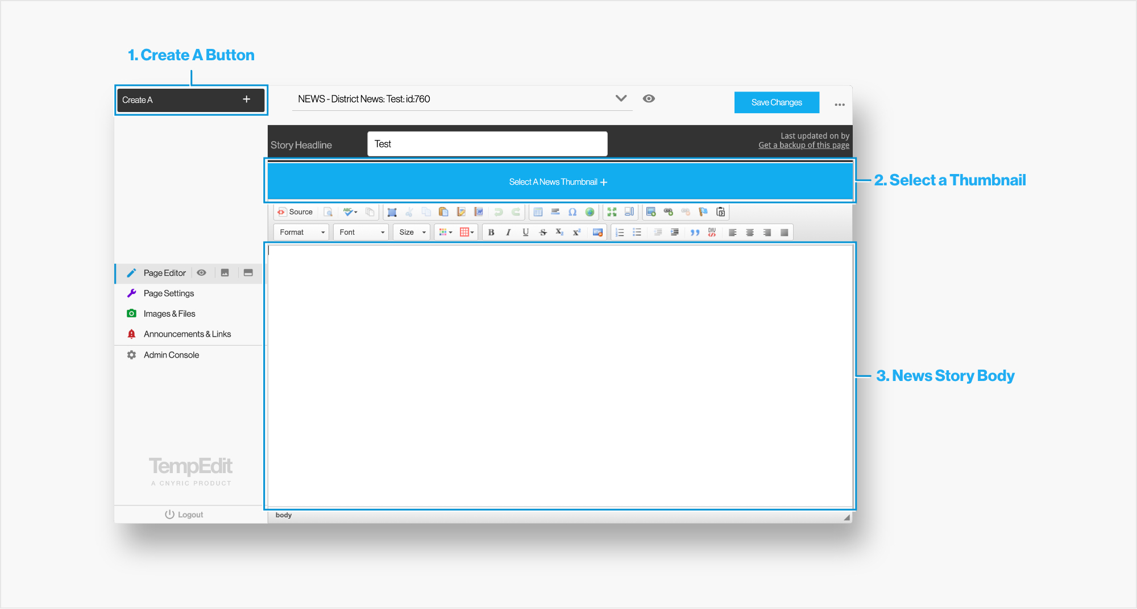Click the Anchor flag icon
This screenshot has height=609, width=1137.
(703, 212)
